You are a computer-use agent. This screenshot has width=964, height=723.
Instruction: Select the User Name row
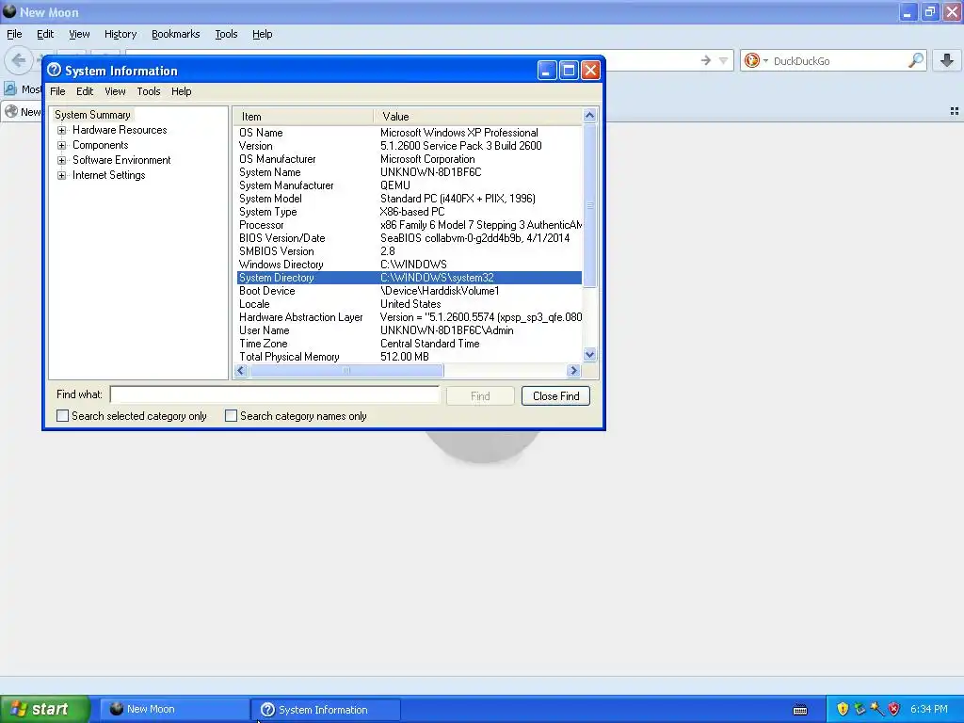tap(409, 330)
